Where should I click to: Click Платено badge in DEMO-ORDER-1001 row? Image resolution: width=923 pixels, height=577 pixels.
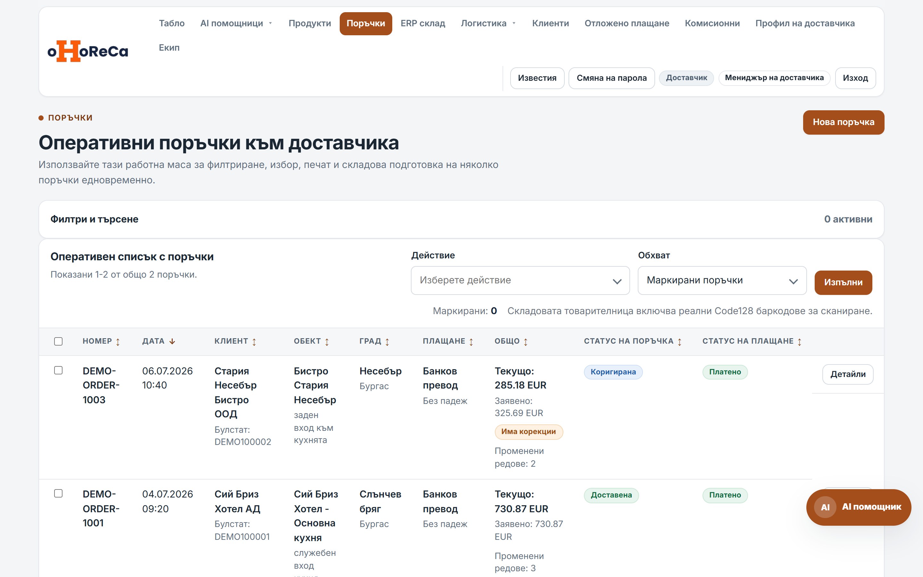(x=725, y=495)
